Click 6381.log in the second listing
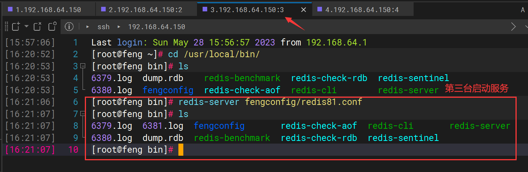This screenshot has width=528, height=172. 163,126
